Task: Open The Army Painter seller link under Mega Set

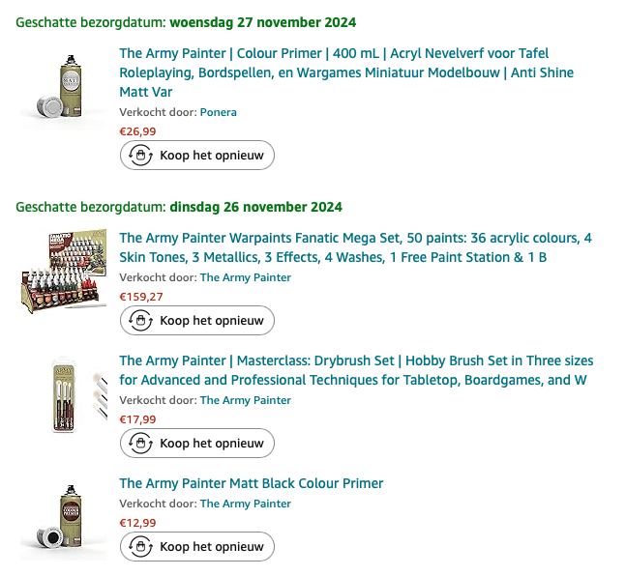Action: click(x=246, y=277)
